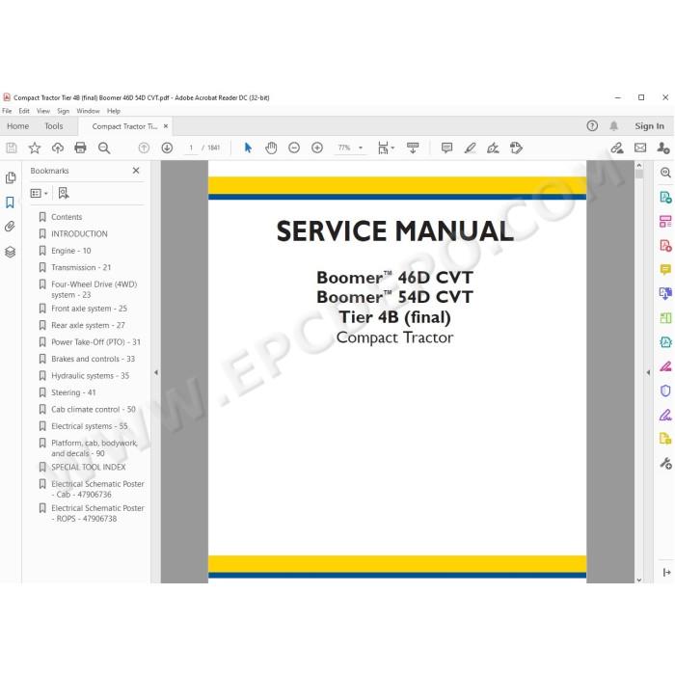This screenshot has width=675, height=675.
Task: Expand the right tools pane arrow
Action: [x=667, y=572]
